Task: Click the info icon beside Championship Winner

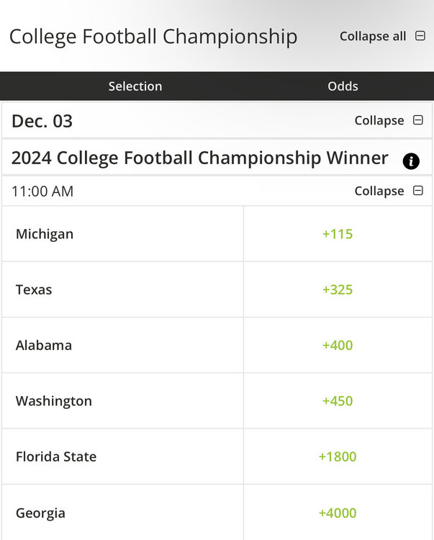Action: pos(411,161)
